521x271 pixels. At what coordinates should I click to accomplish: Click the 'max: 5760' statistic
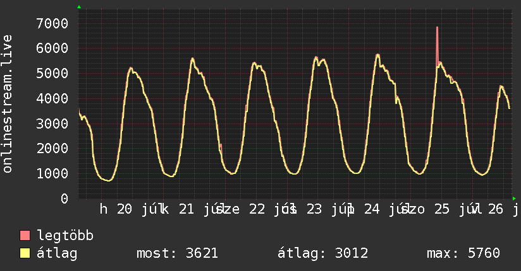(463, 253)
